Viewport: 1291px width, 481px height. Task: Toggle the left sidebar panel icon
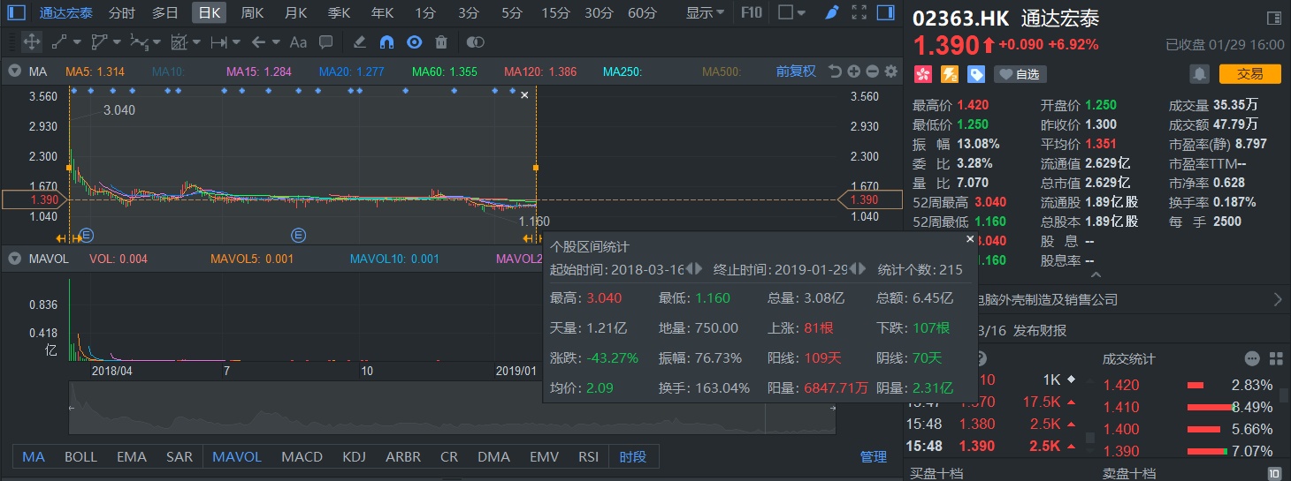tap(17, 13)
